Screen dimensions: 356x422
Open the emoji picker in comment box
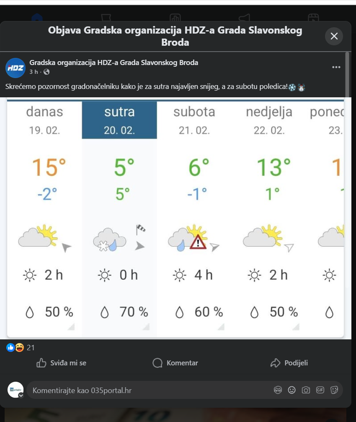pos(292,390)
